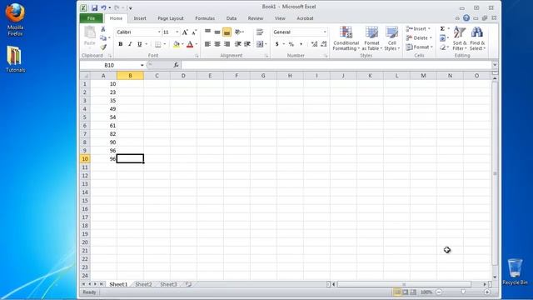
Task: Open Find & Select menu
Action: [477, 39]
